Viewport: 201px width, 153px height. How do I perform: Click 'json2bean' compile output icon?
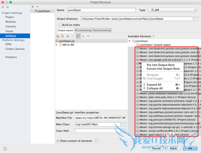(x=138, y=45)
